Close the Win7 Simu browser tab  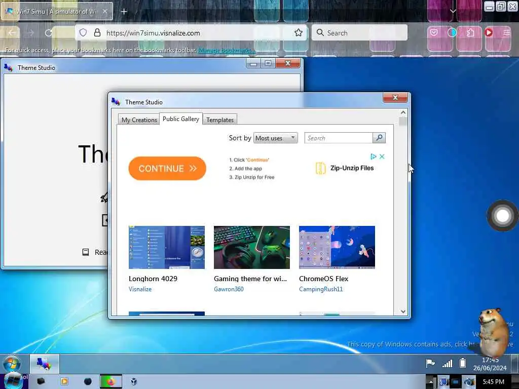tap(104, 11)
